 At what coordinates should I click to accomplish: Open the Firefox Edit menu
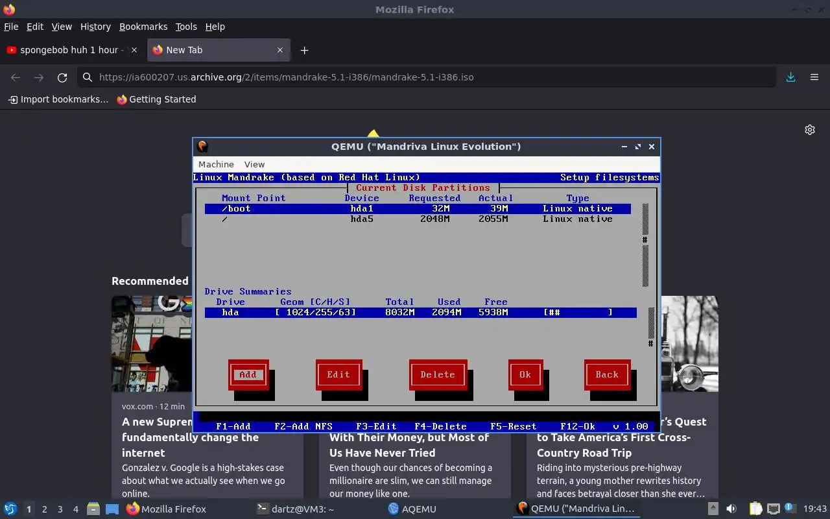(x=35, y=27)
